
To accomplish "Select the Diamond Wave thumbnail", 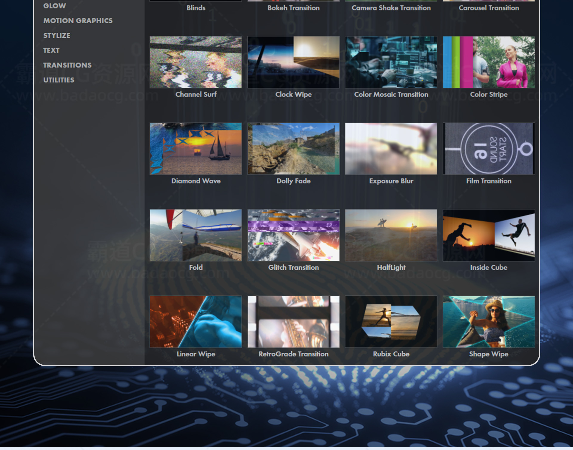I will (195, 149).
